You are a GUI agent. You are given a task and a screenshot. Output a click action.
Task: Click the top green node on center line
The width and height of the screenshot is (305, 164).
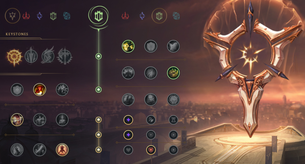pyautogui.click(x=98, y=56)
